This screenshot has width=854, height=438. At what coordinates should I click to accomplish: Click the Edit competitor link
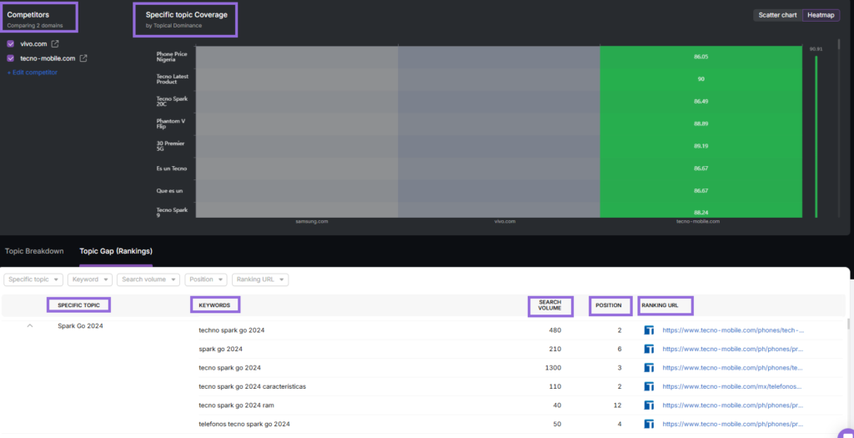point(33,73)
